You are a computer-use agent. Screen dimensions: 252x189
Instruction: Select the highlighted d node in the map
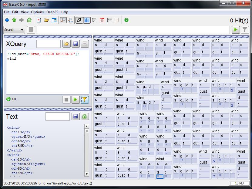tap(160, 176)
